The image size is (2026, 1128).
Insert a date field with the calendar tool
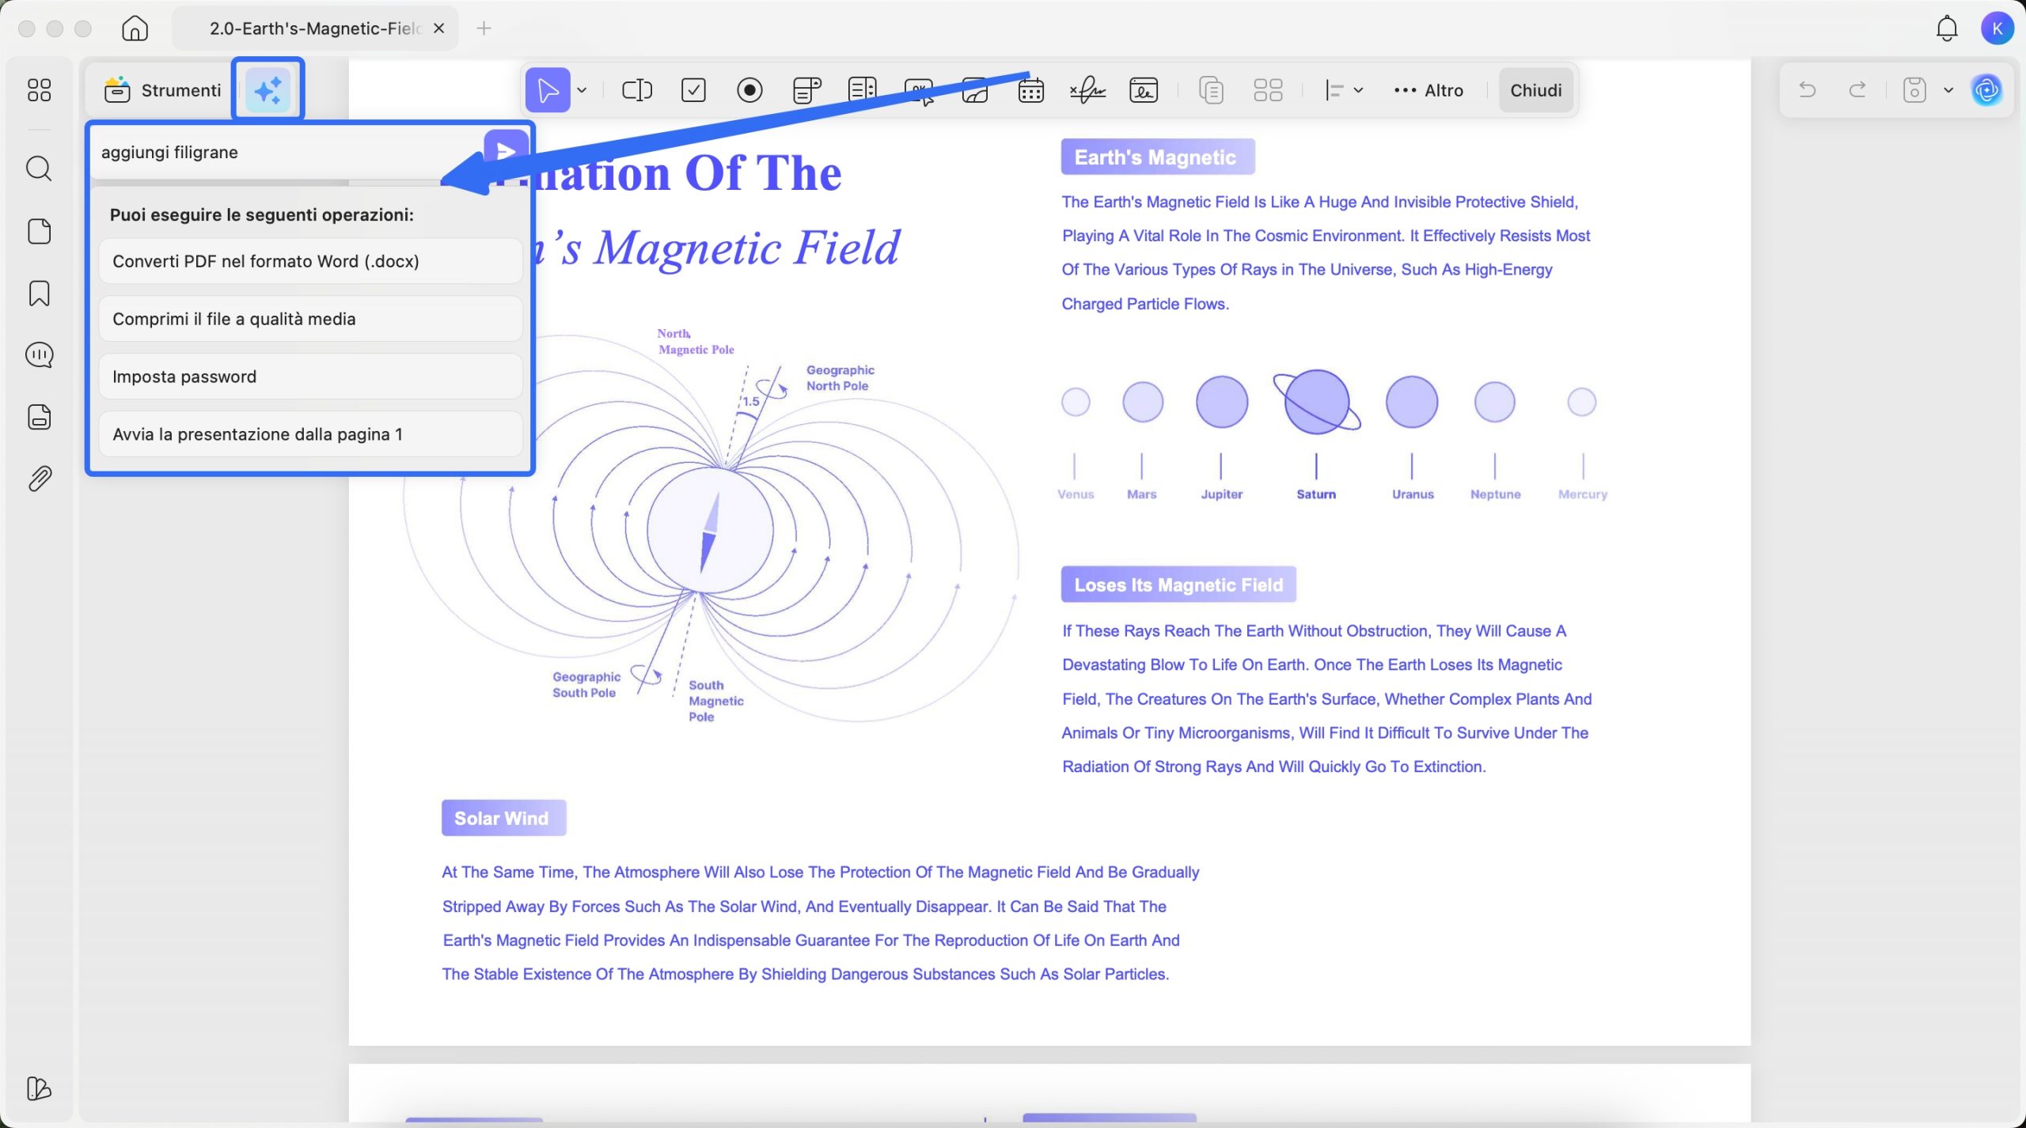click(1030, 89)
